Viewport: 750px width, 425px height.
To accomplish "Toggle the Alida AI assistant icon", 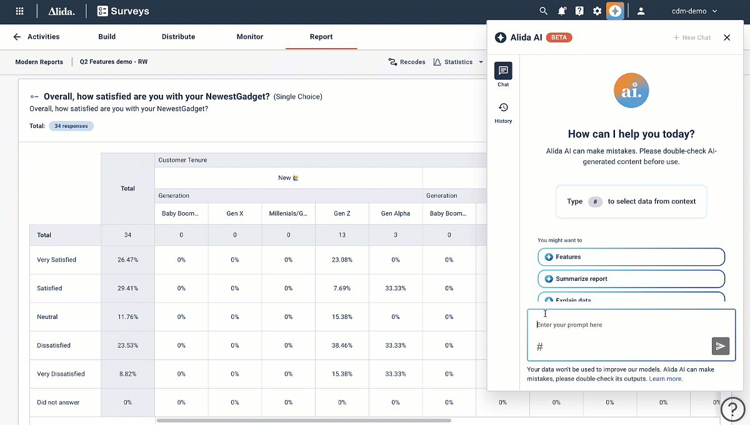I will (616, 11).
